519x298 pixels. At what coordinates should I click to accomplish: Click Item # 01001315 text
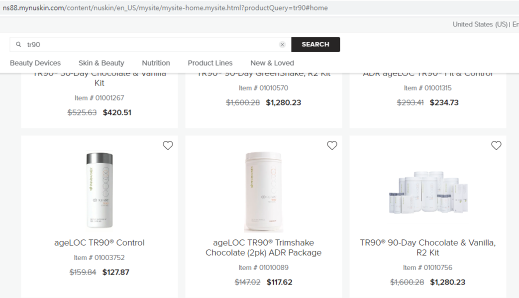[427, 88]
